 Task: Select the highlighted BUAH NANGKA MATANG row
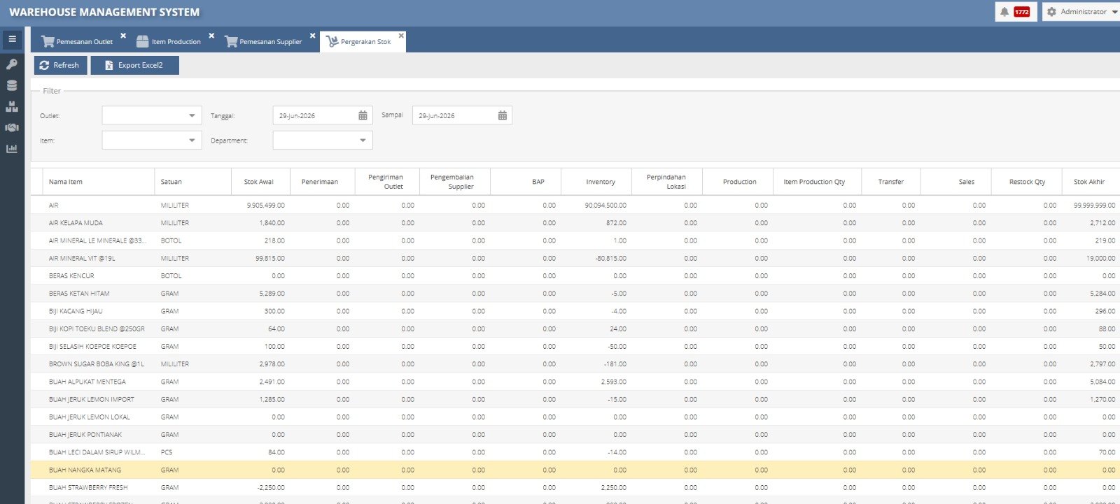[575, 470]
